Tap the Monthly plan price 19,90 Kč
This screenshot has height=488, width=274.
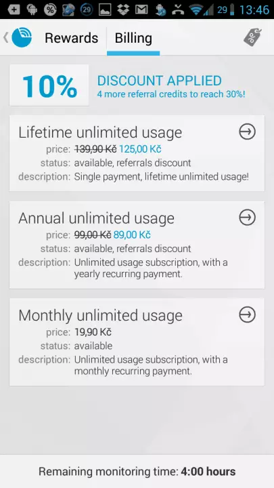pyautogui.click(x=93, y=332)
